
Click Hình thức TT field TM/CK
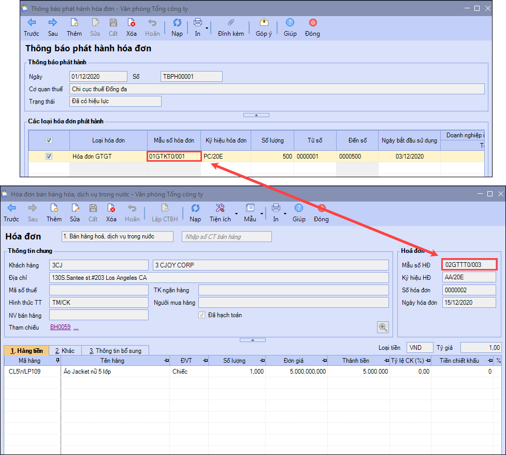[99, 303]
